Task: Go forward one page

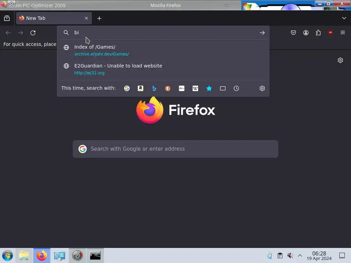Action: [21, 33]
